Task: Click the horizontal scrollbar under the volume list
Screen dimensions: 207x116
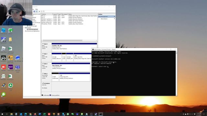Action: (62, 40)
